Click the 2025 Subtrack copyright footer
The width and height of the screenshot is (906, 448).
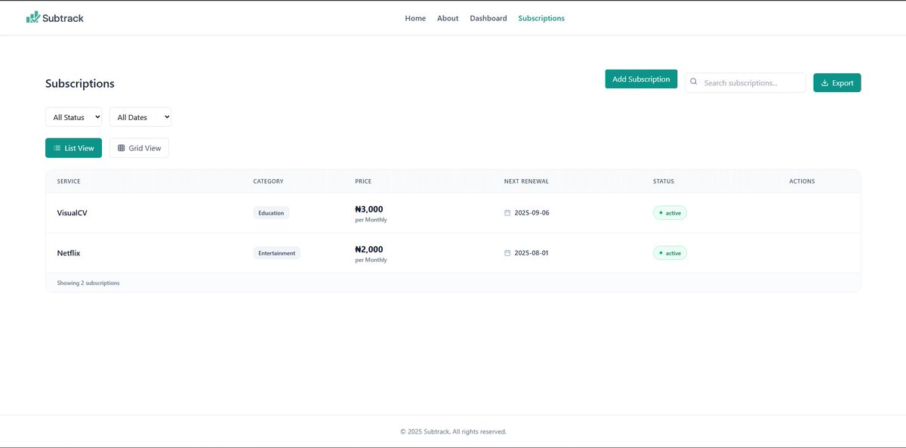click(453, 432)
